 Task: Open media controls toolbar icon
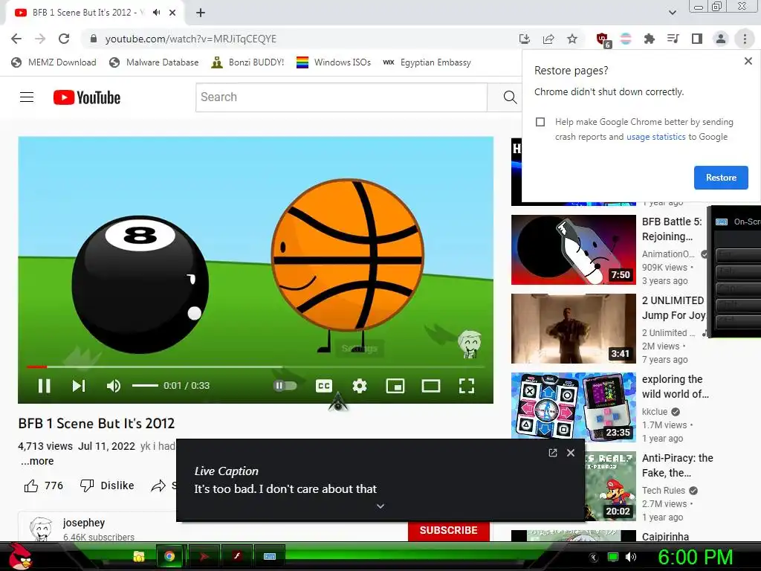point(673,39)
